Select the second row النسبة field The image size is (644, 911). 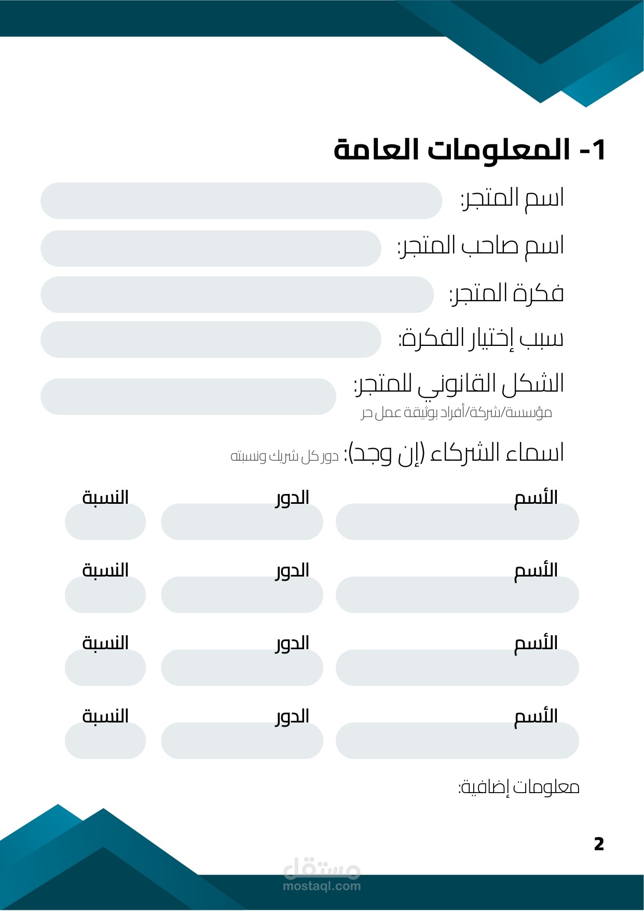[x=105, y=595]
